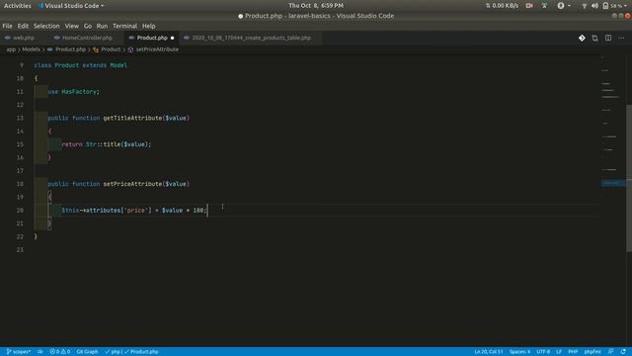Click on getTitleAttribute function name
632x356 pixels.
point(132,119)
